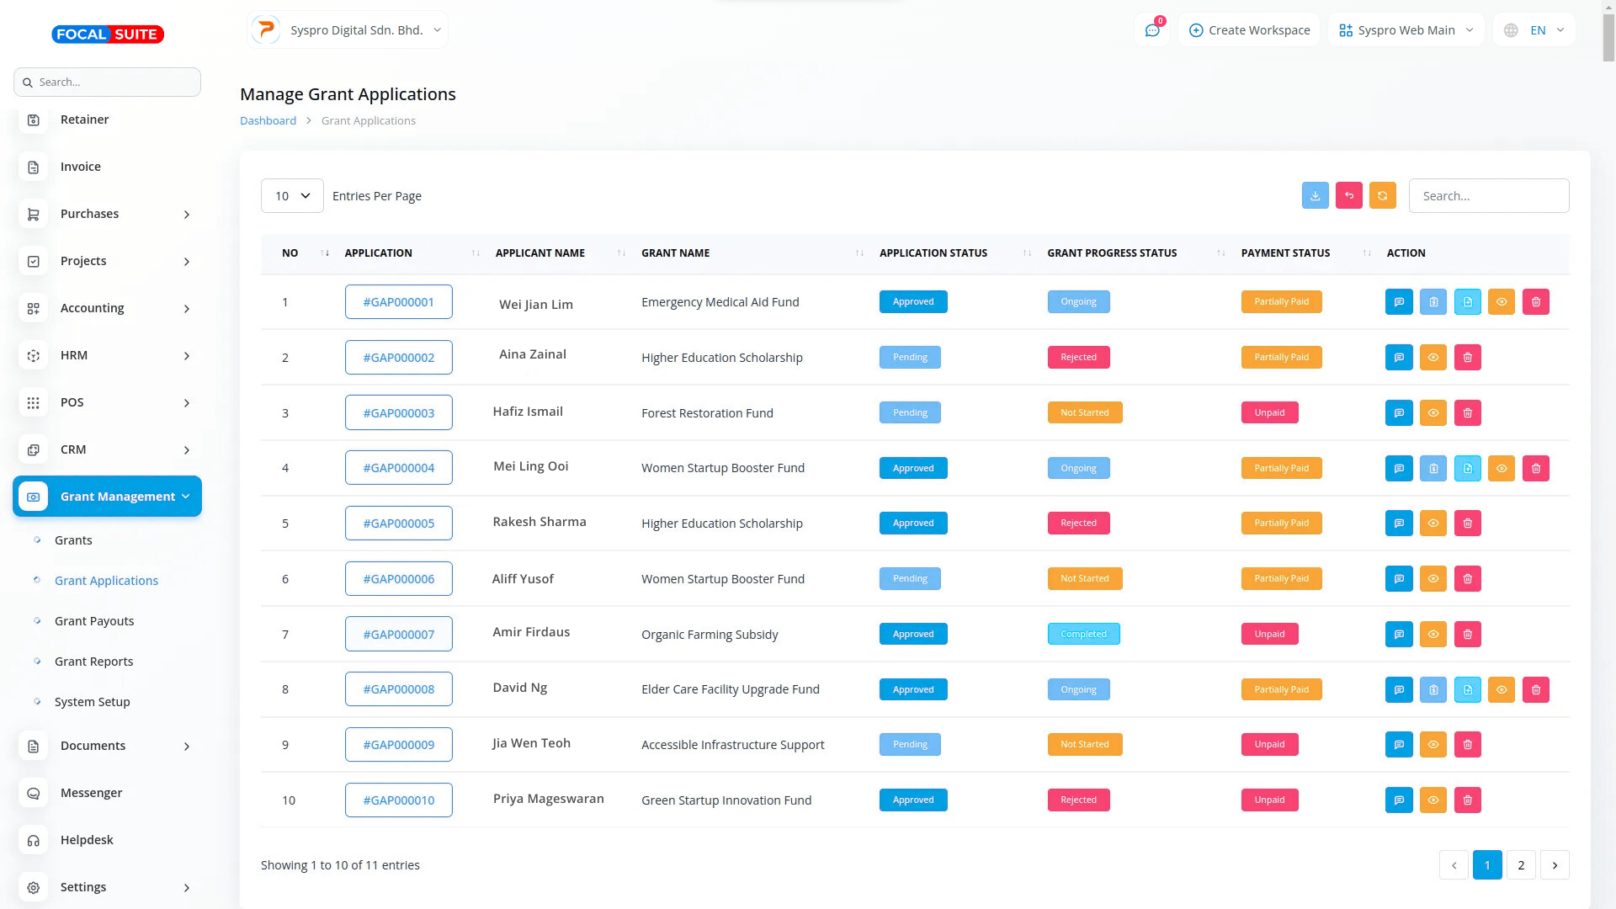Click eye icon for Priya Mageswaran row

tap(1433, 800)
